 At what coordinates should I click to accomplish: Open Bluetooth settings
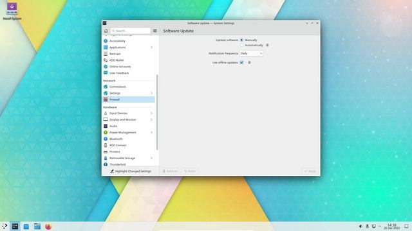(129, 139)
